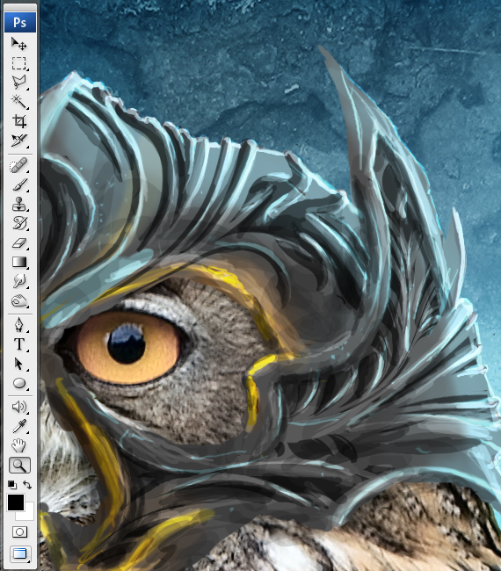Choose the Sponge tool
Image resolution: width=501 pixels, height=571 pixels.
coord(19,300)
